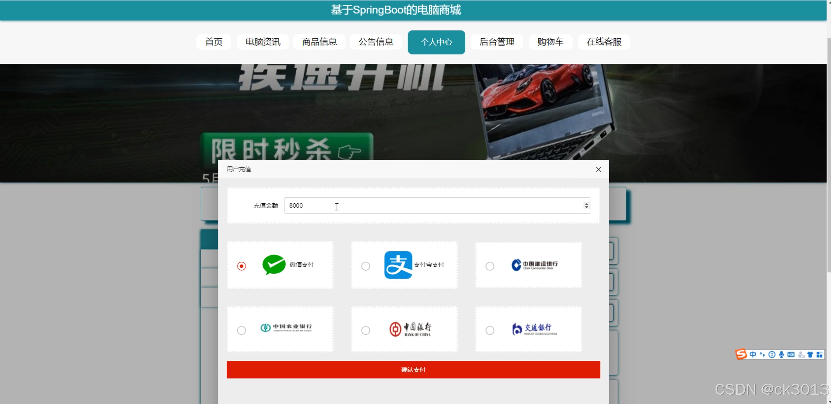Select the 中国农业银行 radio button

242,331
